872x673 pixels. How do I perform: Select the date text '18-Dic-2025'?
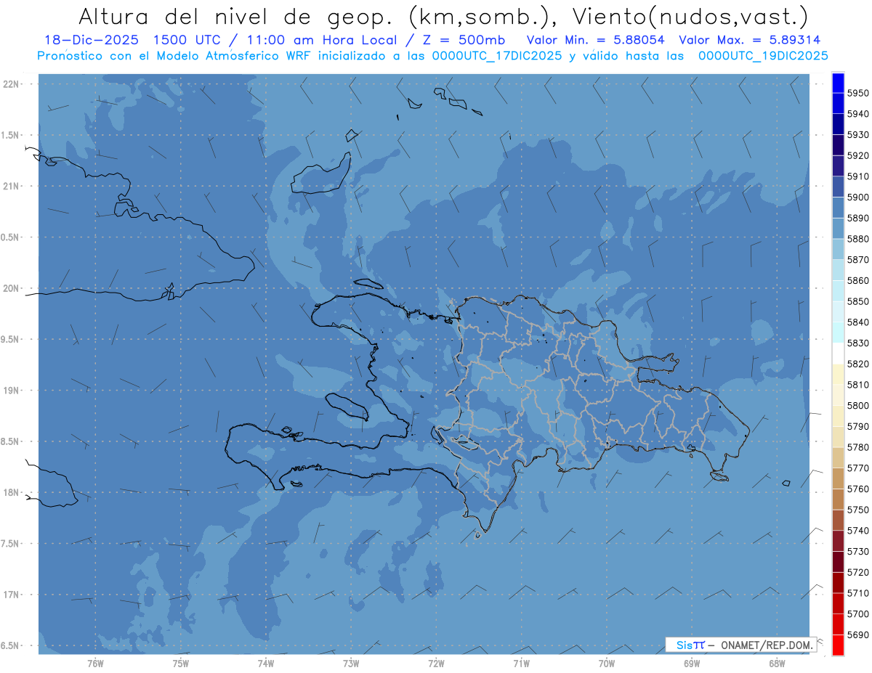click(x=92, y=41)
